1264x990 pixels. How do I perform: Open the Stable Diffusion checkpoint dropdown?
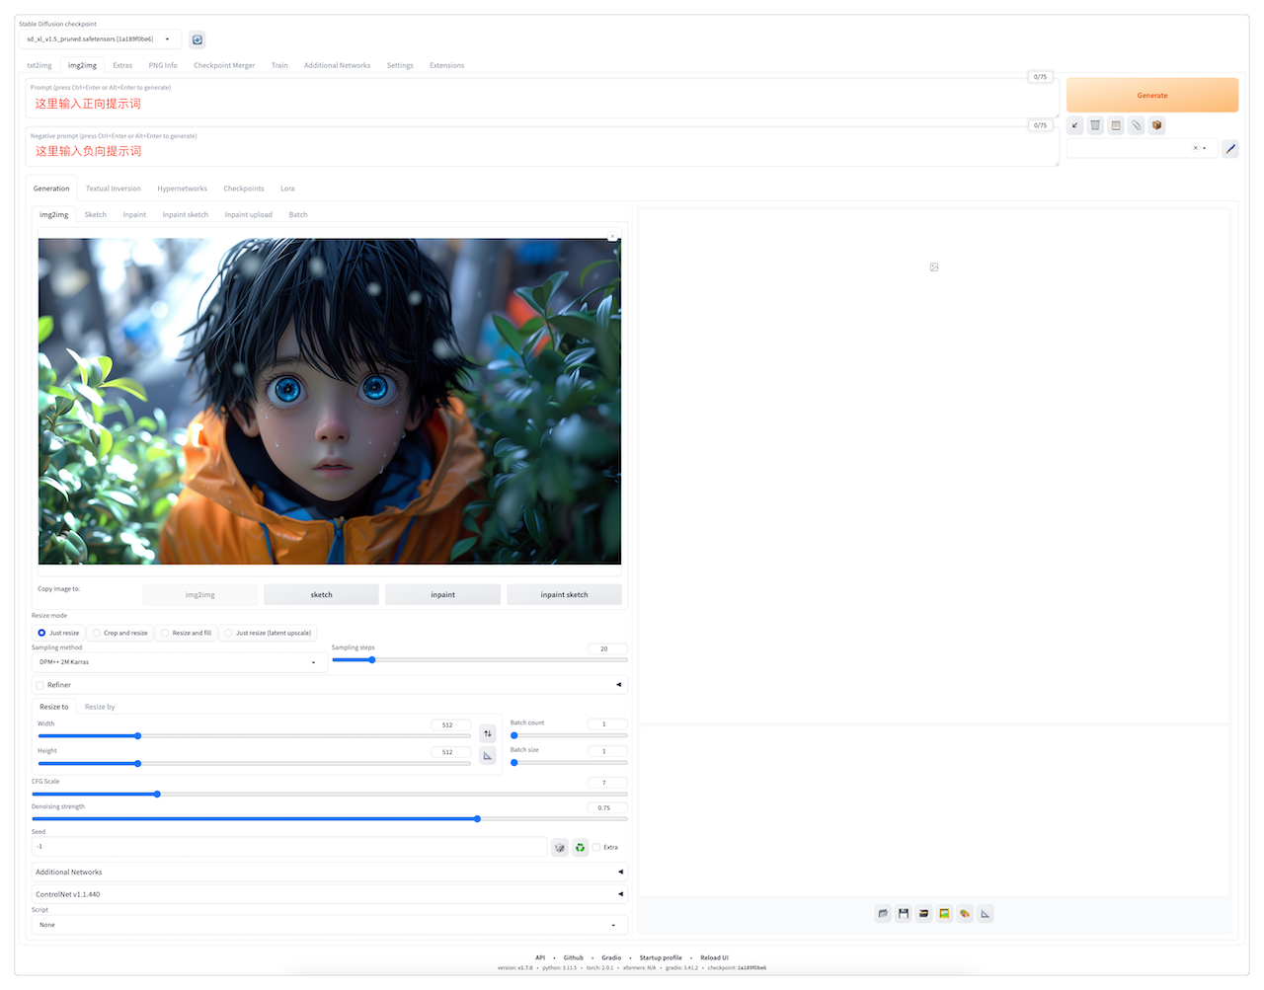(99, 39)
